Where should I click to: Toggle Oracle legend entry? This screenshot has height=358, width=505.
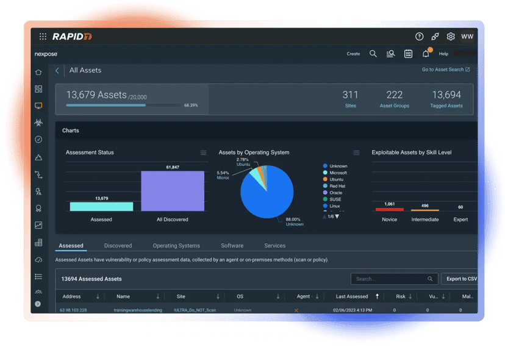[332, 193]
